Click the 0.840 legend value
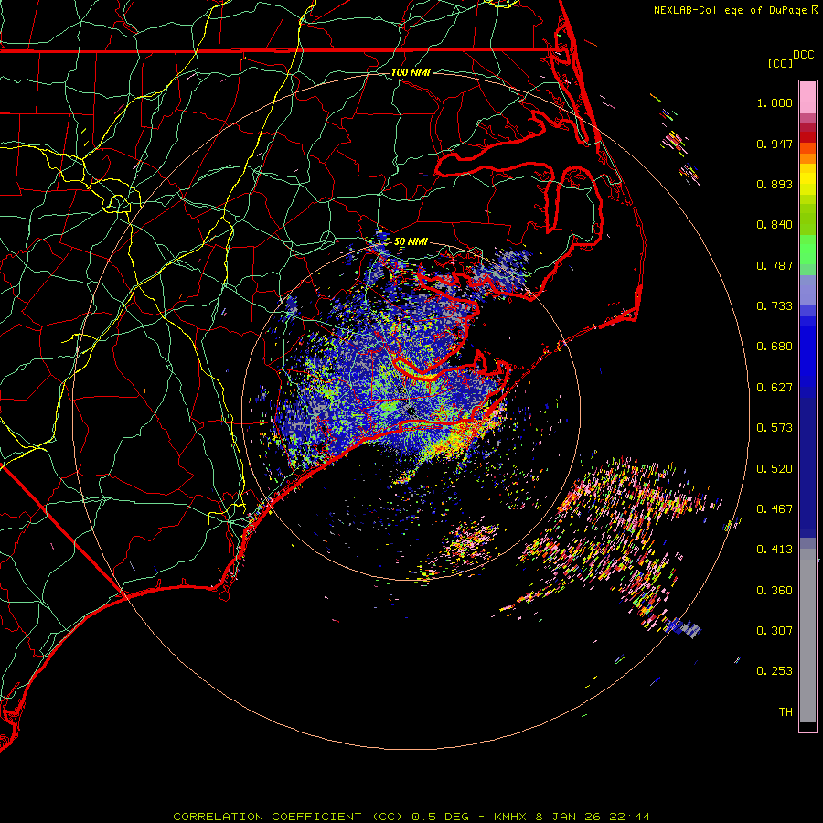Viewport: 823px width, 823px height. click(775, 225)
